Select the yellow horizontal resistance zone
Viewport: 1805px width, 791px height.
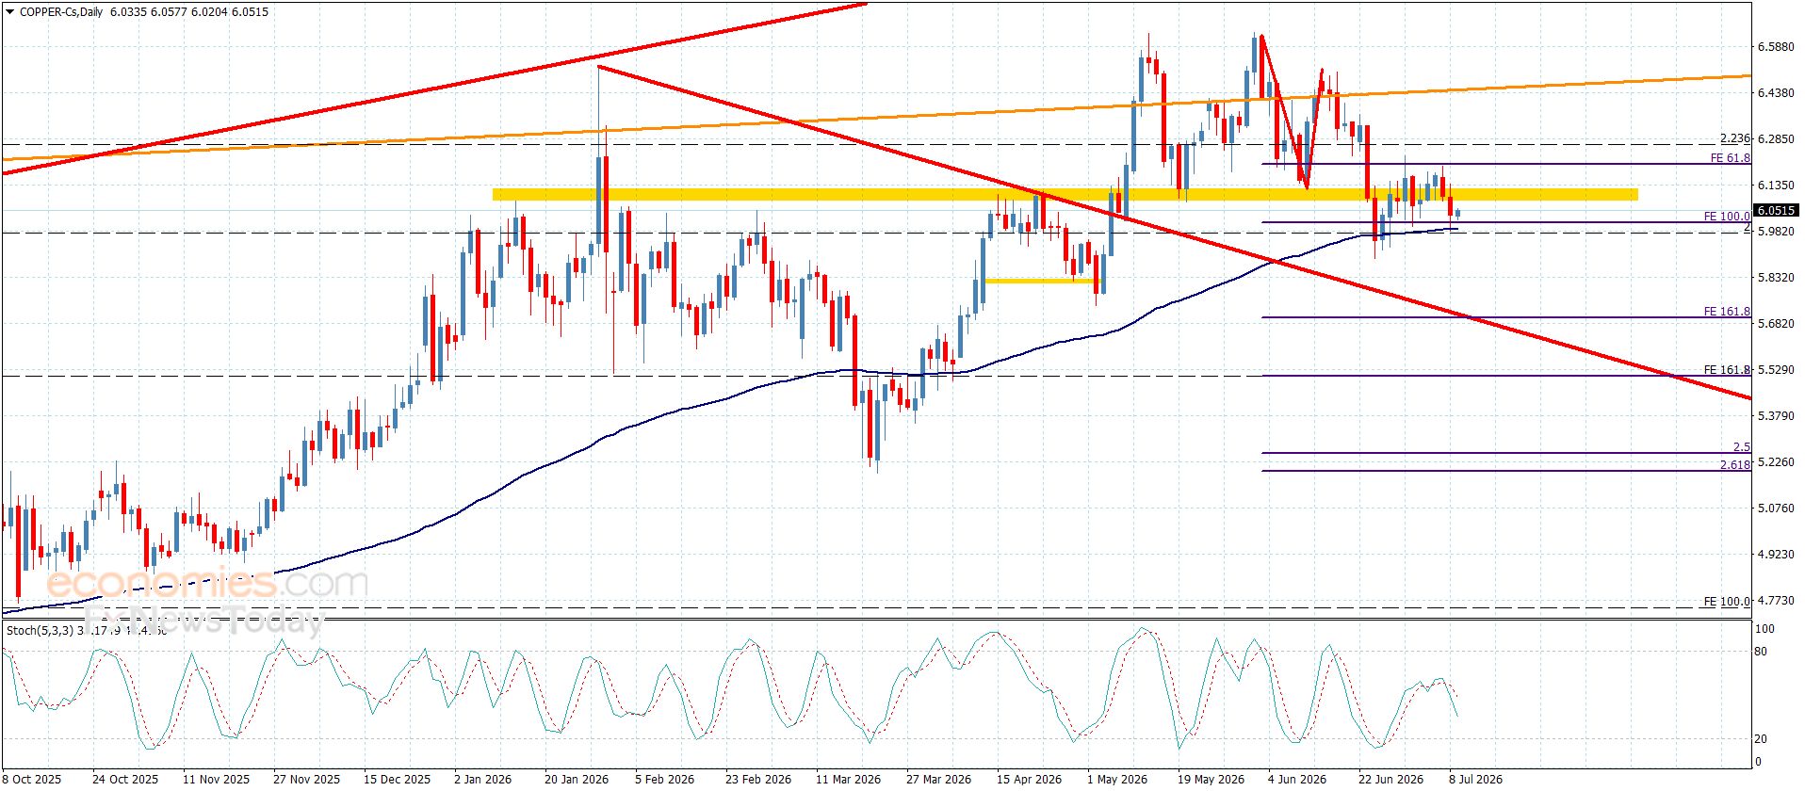pyautogui.click(x=1065, y=195)
